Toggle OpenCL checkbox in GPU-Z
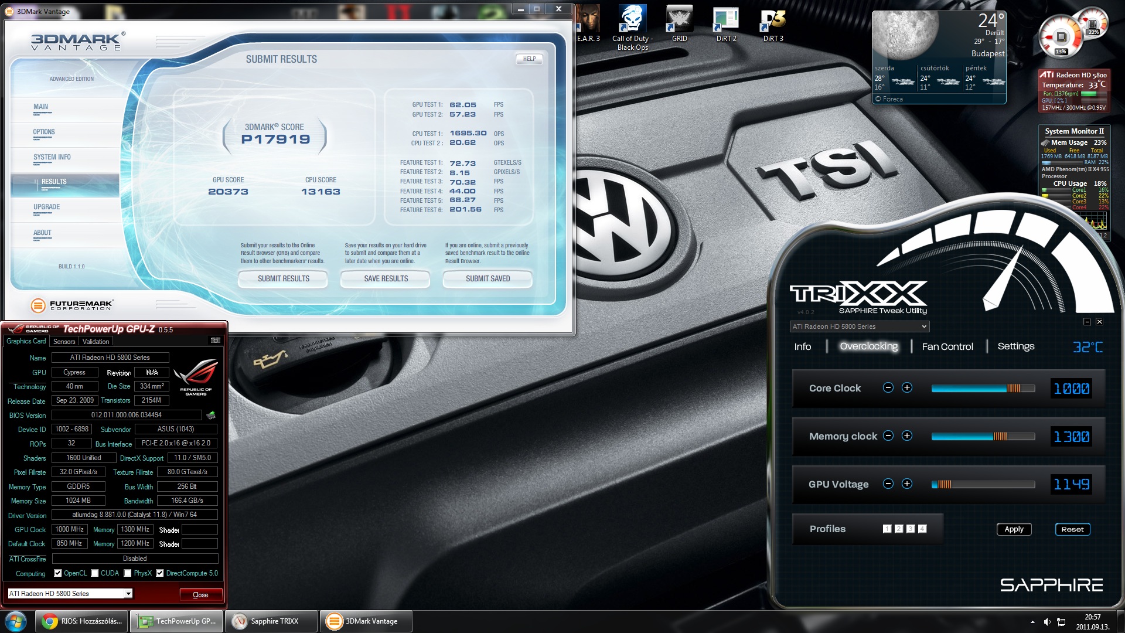The height and width of the screenshot is (633, 1125). (x=57, y=573)
